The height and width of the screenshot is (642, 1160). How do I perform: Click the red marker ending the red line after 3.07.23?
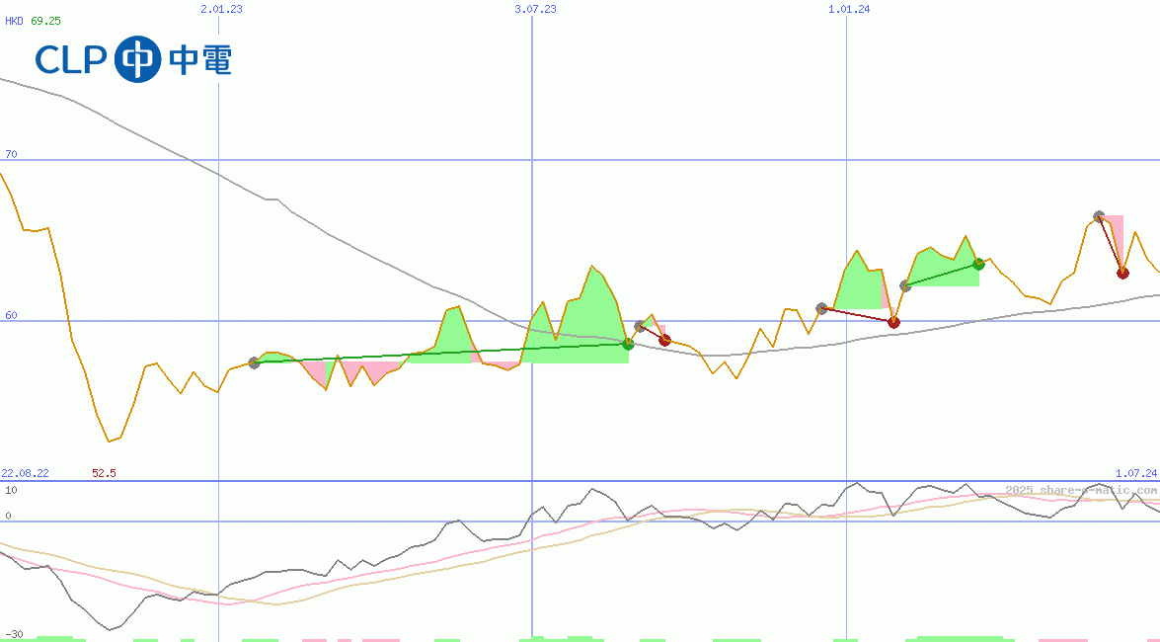pos(665,341)
